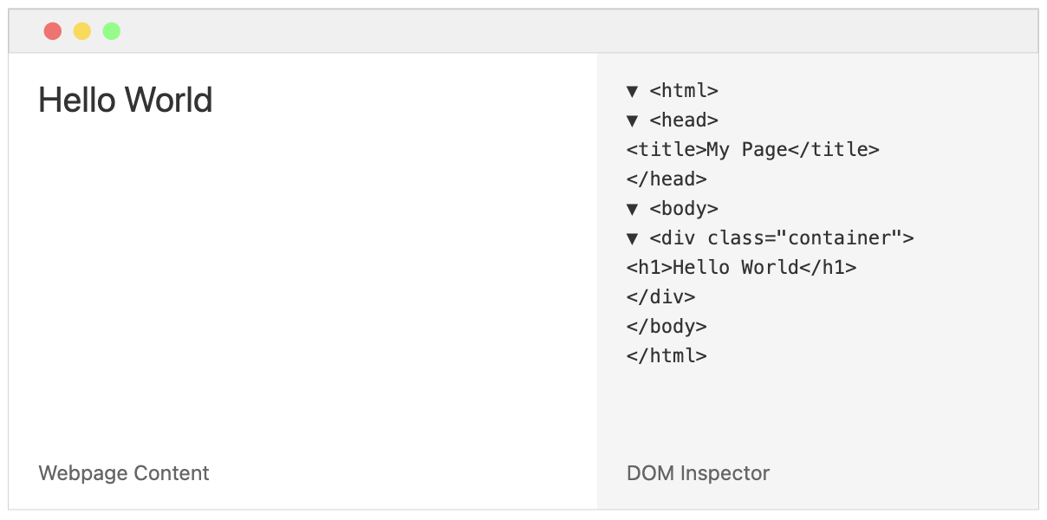Collapse the div container node triangle
This screenshot has height=520, width=1047.
[x=633, y=238]
